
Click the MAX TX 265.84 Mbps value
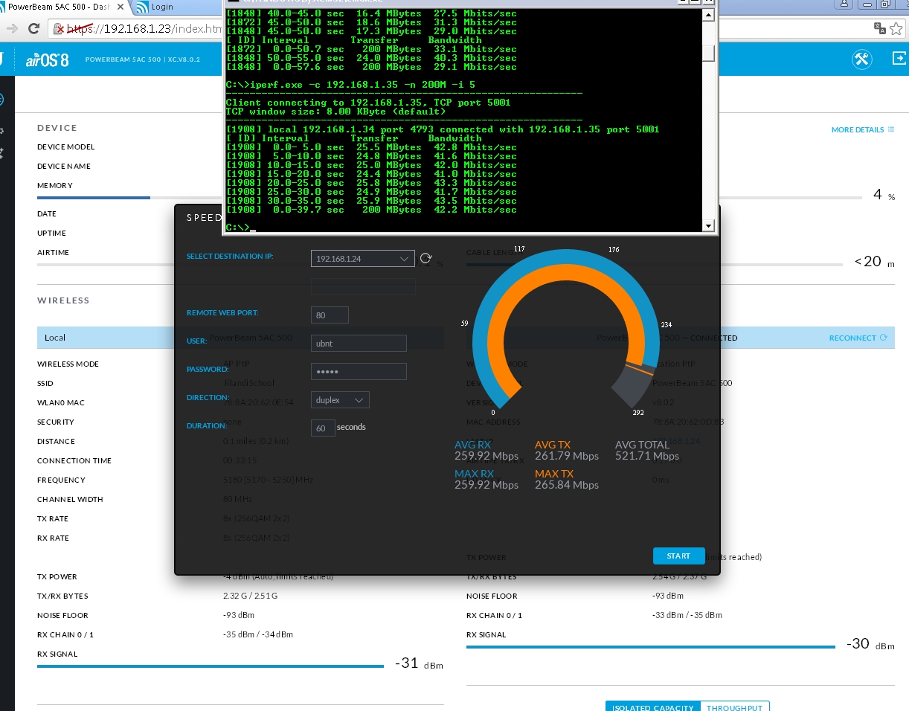pyautogui.click(x=567, y=485)
